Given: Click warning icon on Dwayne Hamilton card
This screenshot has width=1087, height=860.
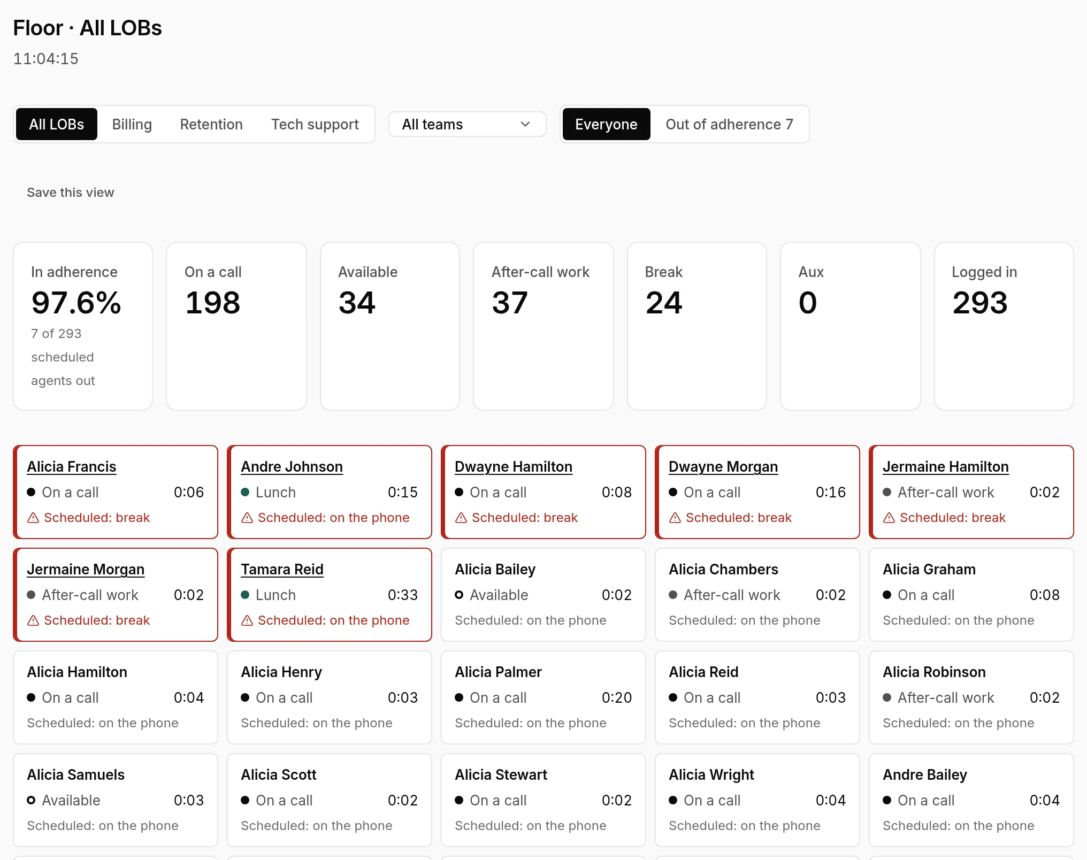Looking at the screenshot, I should tap(461, 518).
